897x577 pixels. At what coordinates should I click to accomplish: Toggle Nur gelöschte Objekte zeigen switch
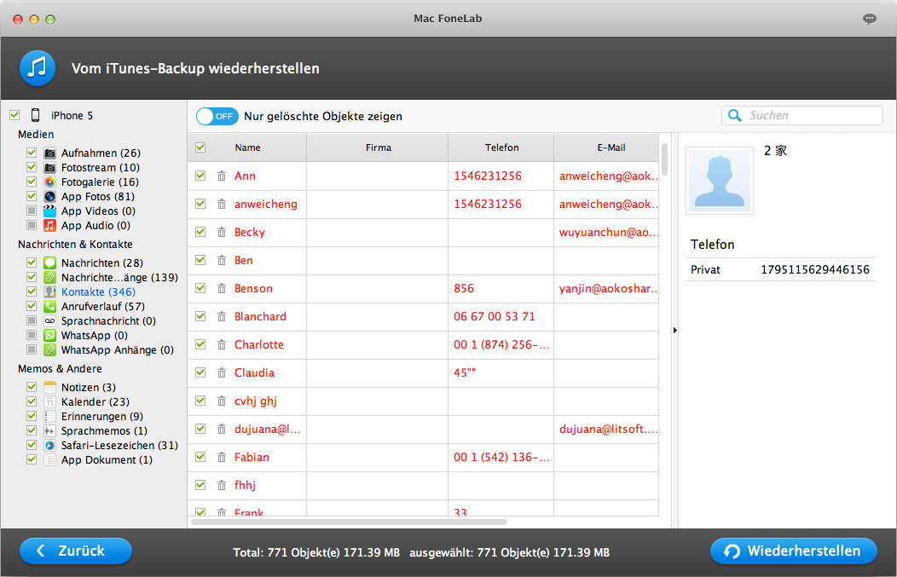point(217,116)
